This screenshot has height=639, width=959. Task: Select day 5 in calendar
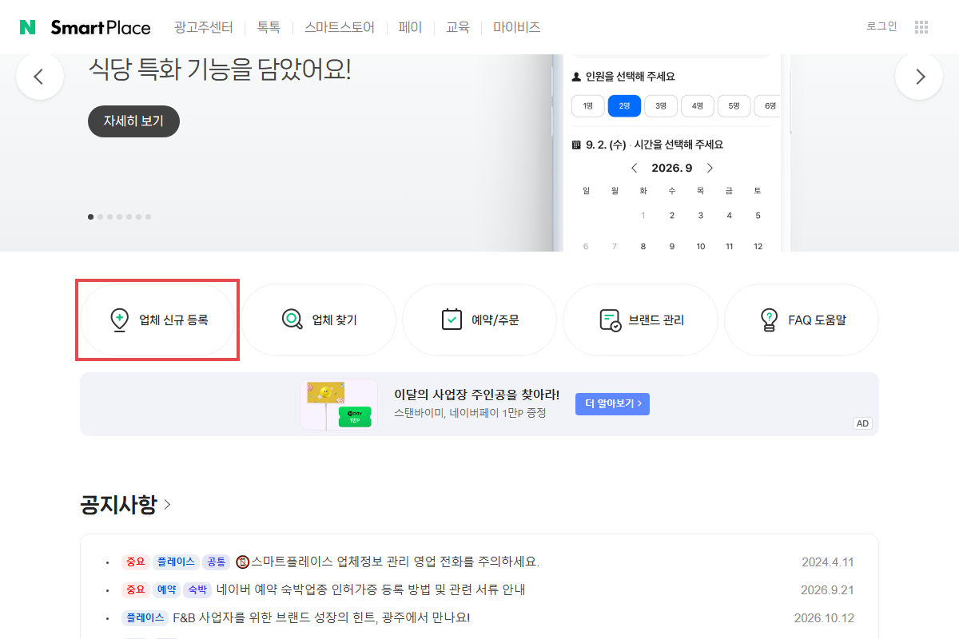pos(758,216)
